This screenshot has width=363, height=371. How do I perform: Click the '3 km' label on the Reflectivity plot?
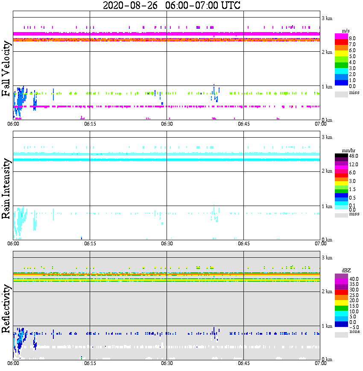[327, 258]
